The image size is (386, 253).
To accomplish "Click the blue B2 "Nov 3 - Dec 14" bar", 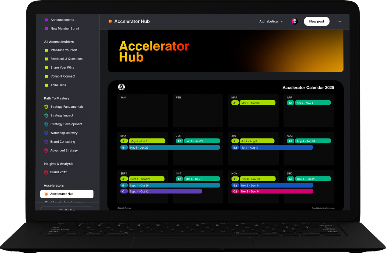I will point(276,185).
